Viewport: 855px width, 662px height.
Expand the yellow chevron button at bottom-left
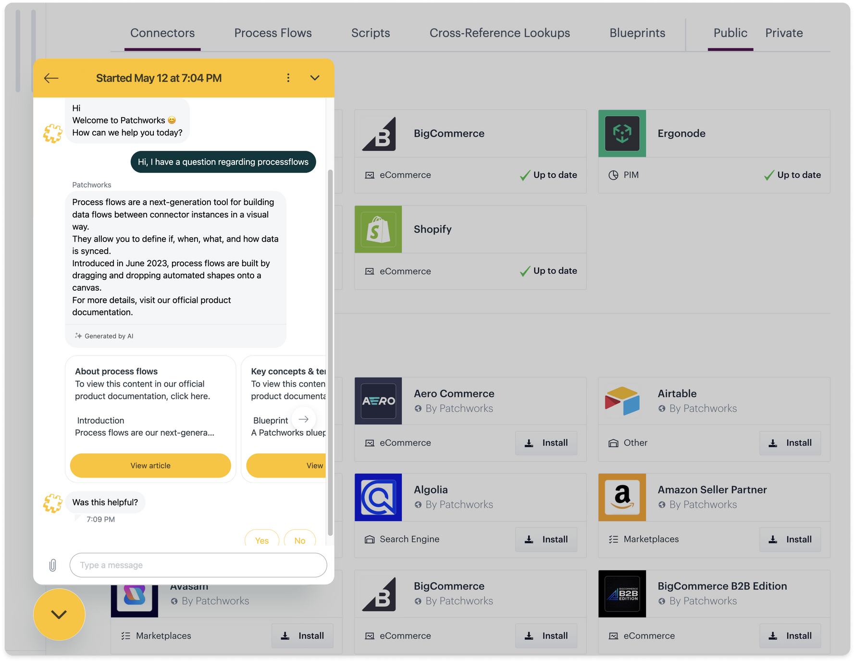click(59, 614)
